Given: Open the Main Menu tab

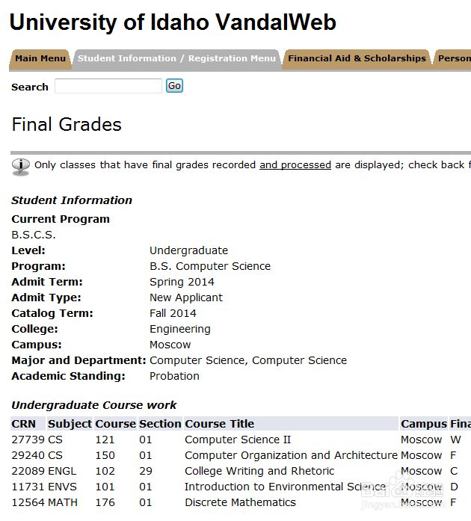Looking at the screenshot, I should 40,58.
